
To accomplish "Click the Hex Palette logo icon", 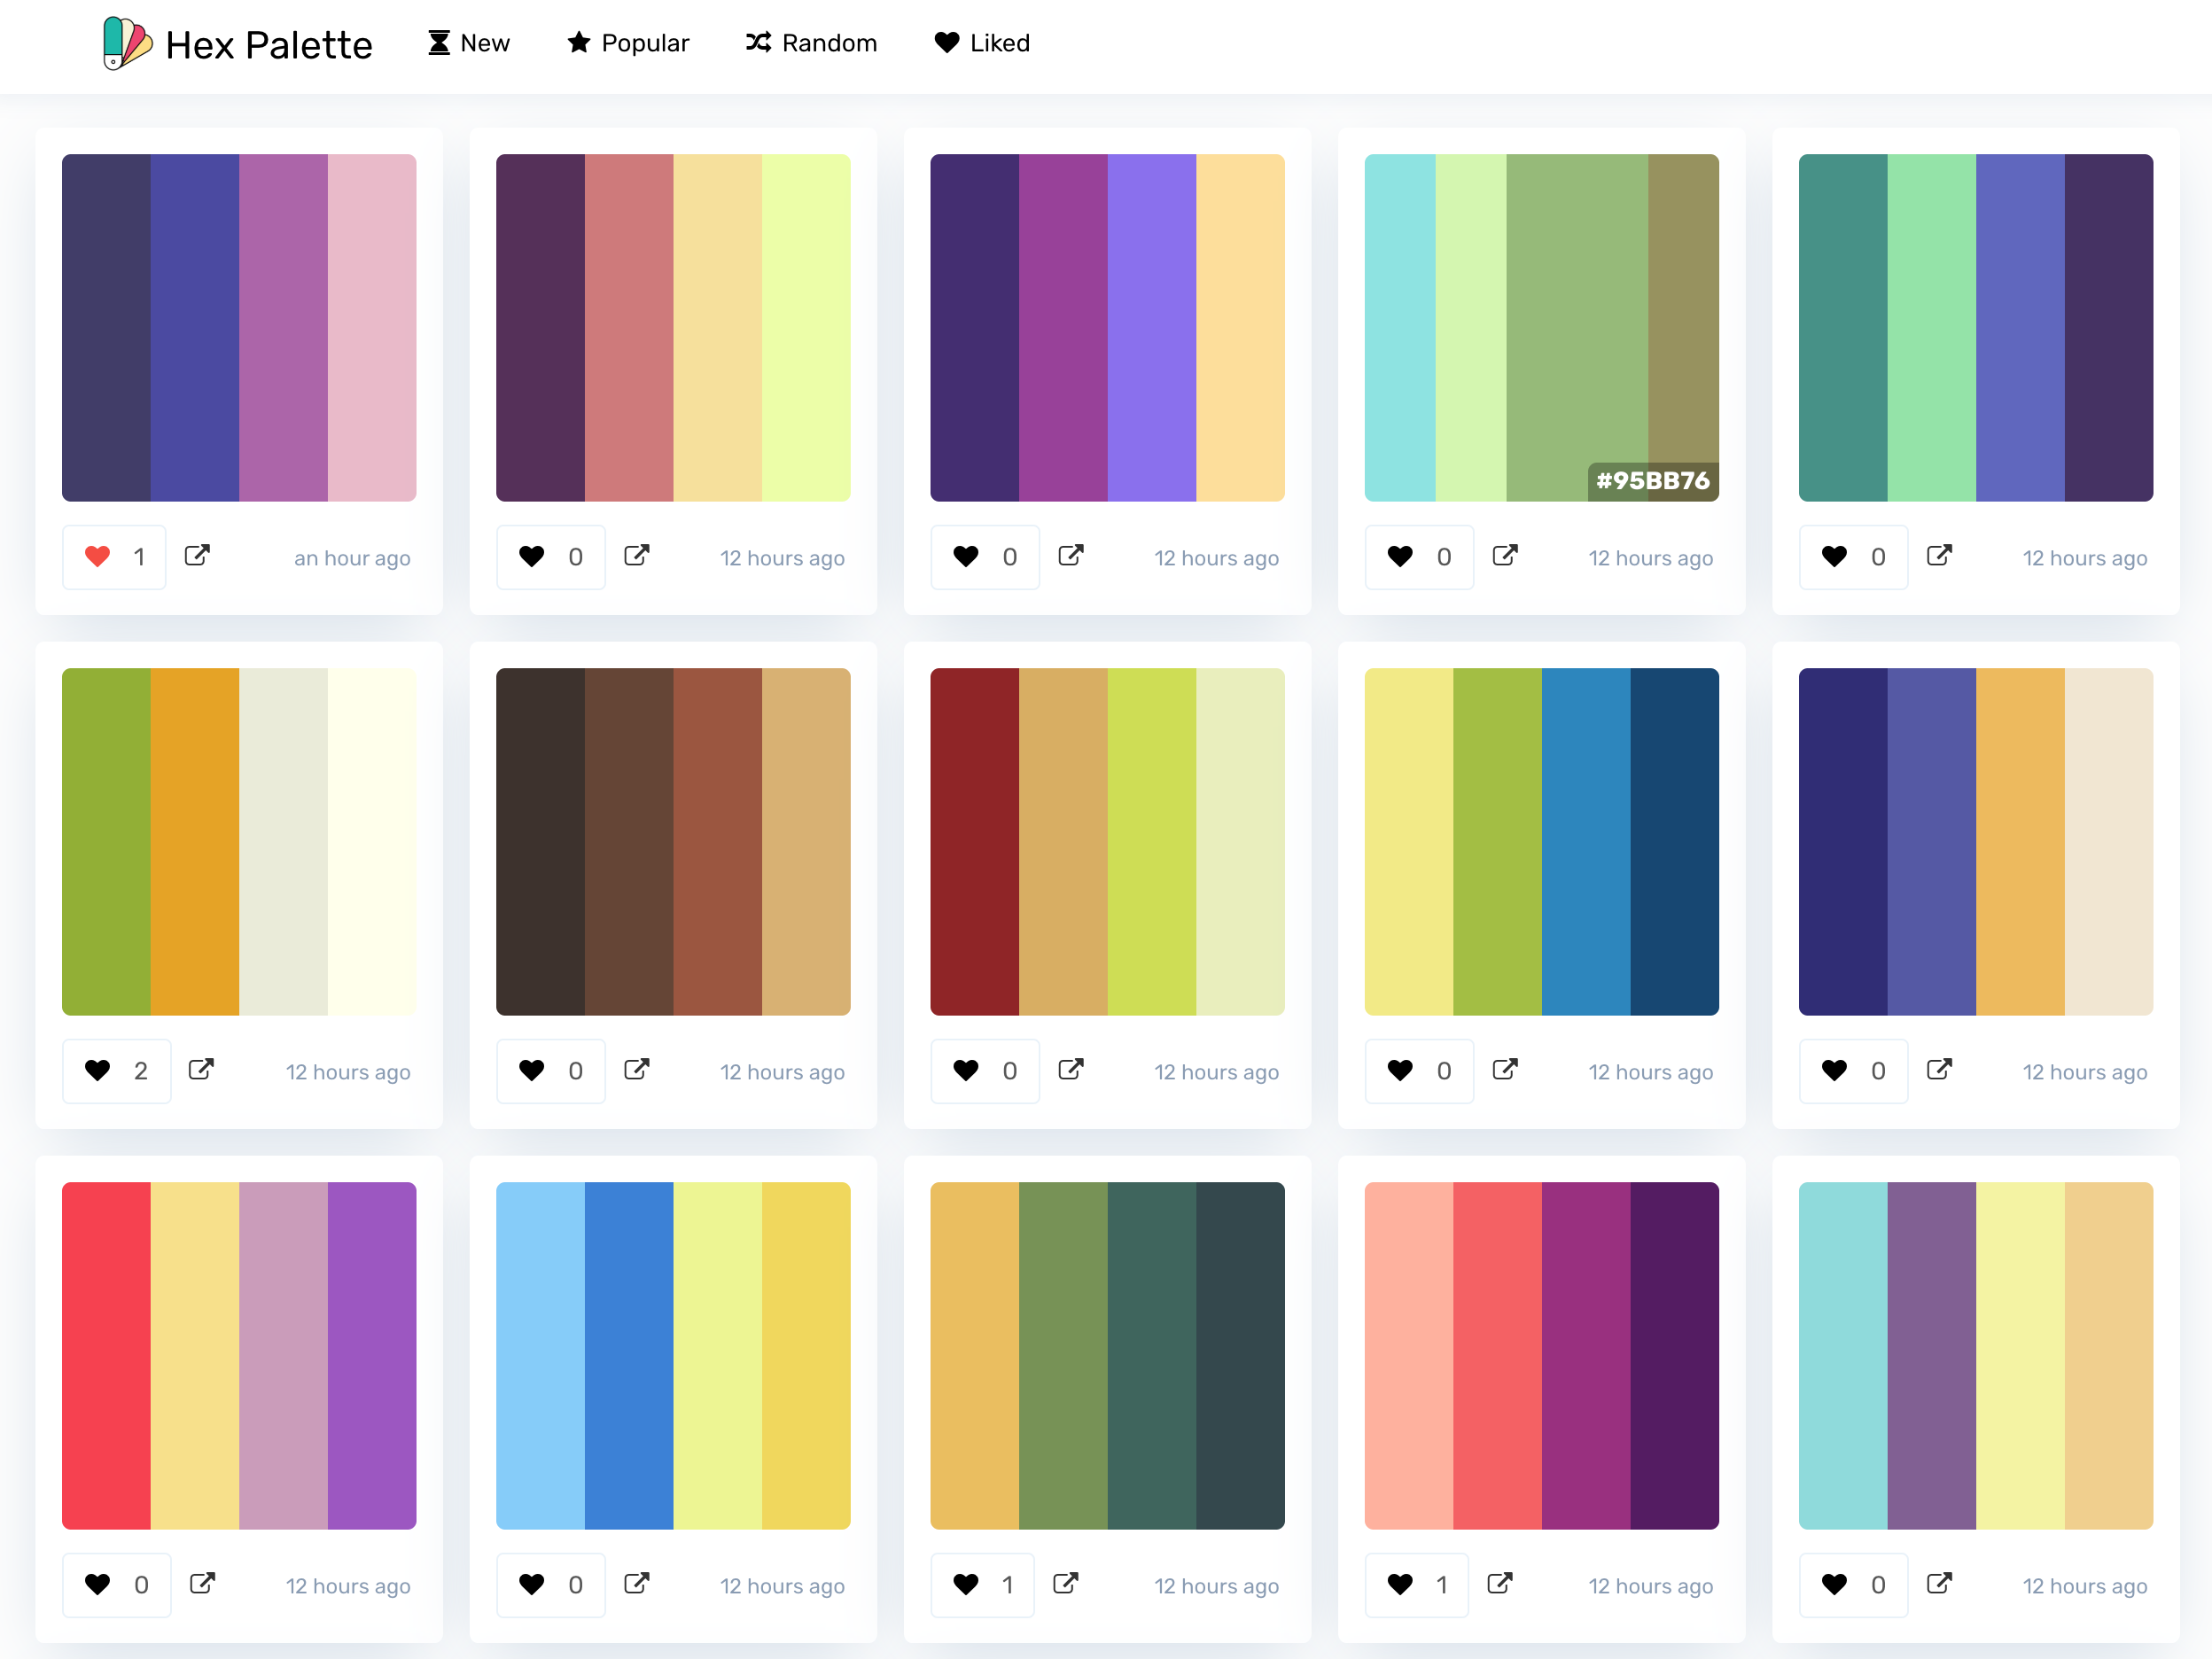I will (127, 43).
